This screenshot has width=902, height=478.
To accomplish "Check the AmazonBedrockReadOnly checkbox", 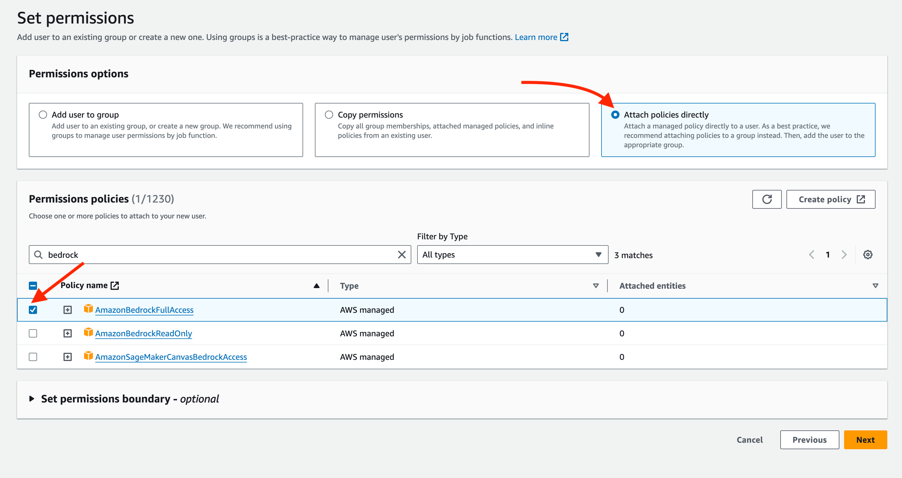I will (x=33, y=333).
